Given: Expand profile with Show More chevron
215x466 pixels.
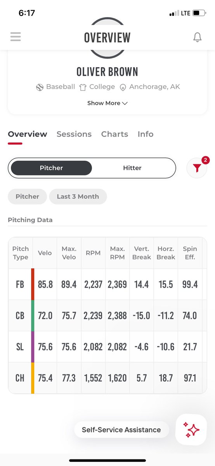Looking at the screenshot, I should click(107, 103).
